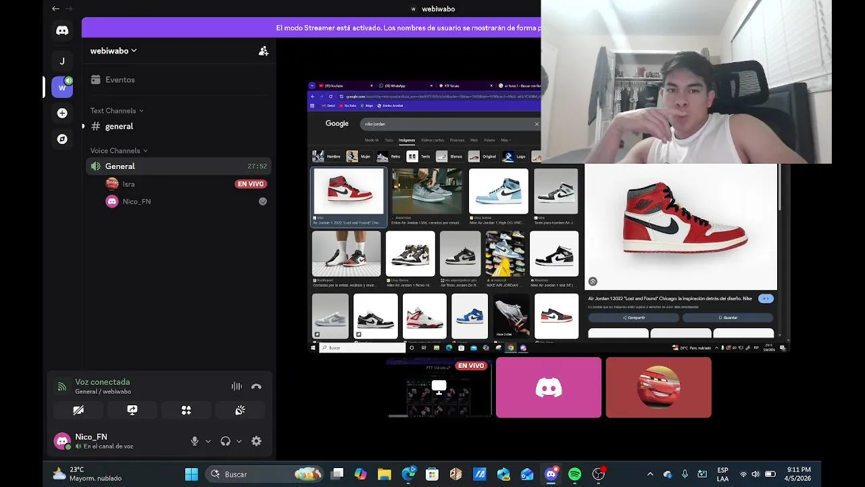
Task: Click Nico_FN avatar in user panel
Action: click(62, 441)
